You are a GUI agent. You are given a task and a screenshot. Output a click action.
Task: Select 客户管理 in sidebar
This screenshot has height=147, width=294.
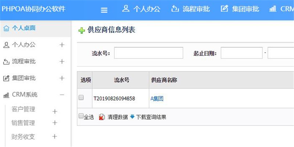tap(23, 109)
